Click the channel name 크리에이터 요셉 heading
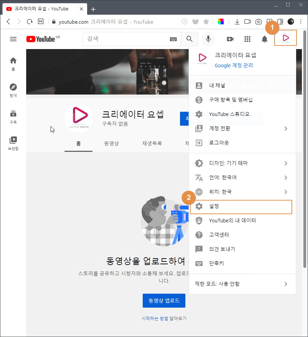The height and width of the screenshot is (337, 308). [x=133, y=114]
